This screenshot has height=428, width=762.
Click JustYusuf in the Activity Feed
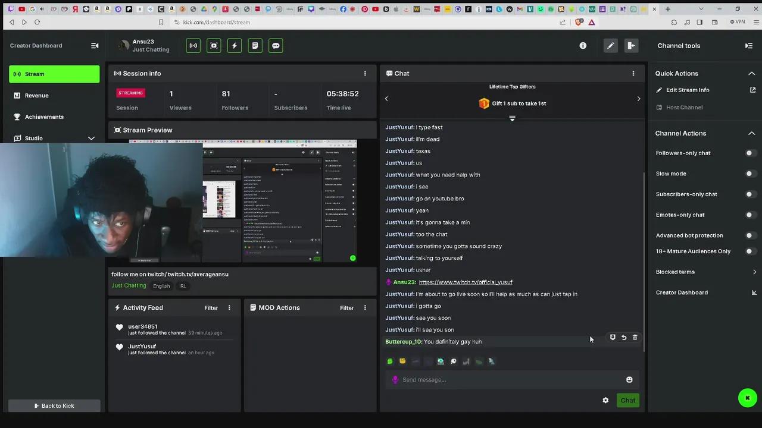tap(142, 346)
